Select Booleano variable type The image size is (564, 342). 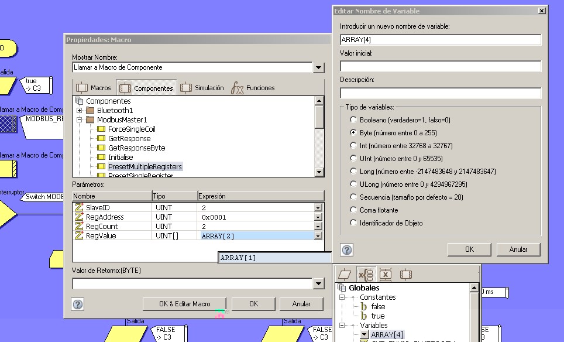353,119
